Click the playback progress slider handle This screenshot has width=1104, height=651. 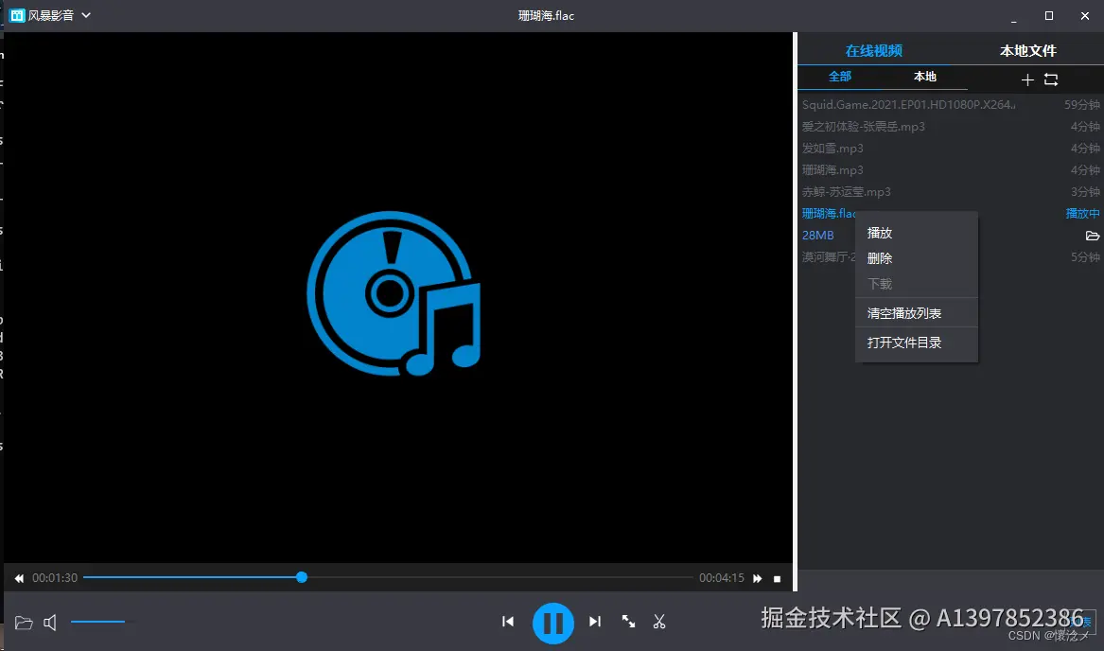(x=302, y=577)
